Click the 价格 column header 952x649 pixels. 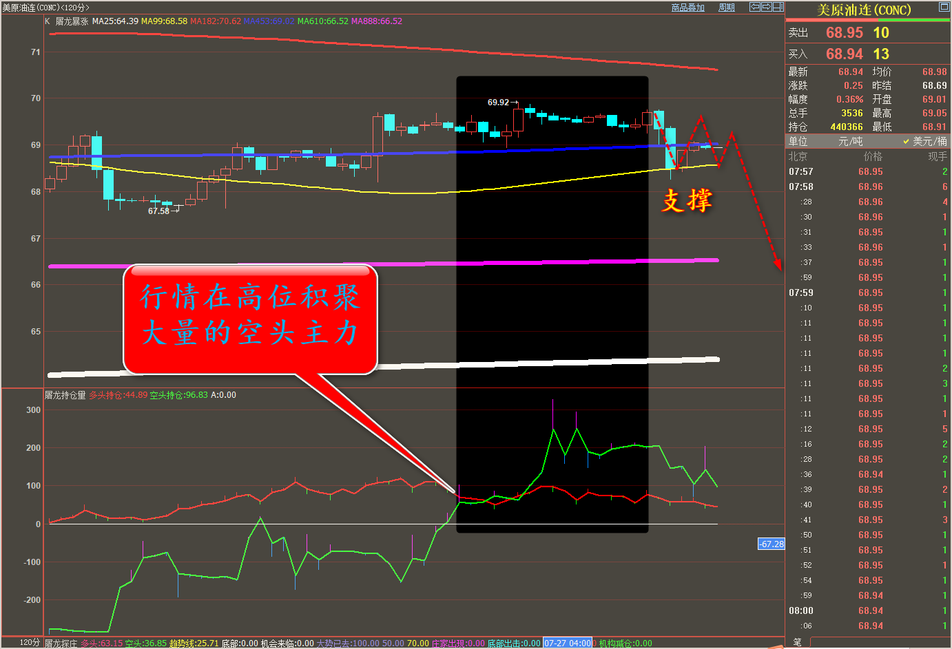[873, 156]
